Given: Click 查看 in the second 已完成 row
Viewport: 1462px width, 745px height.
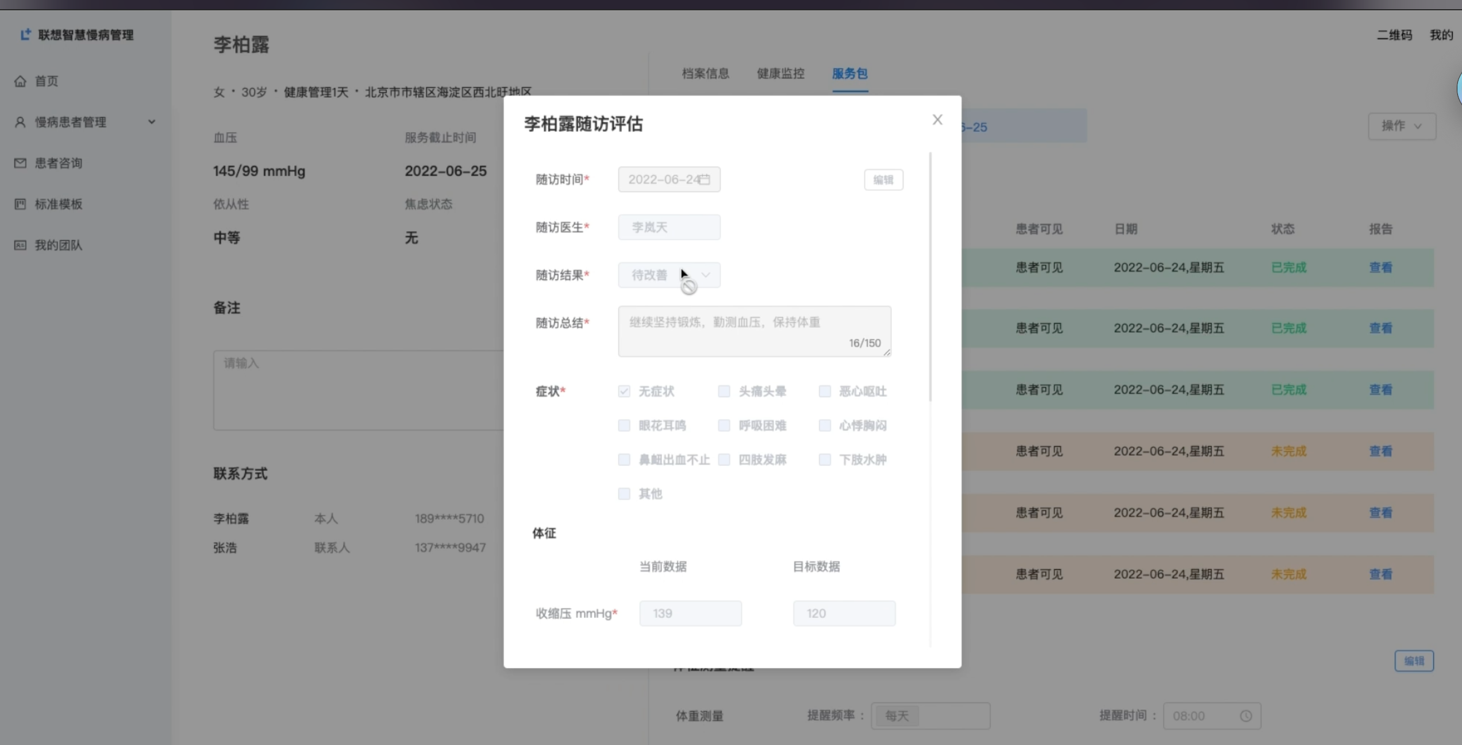Looking at the screenshot, I should [x=1380, y=328].
